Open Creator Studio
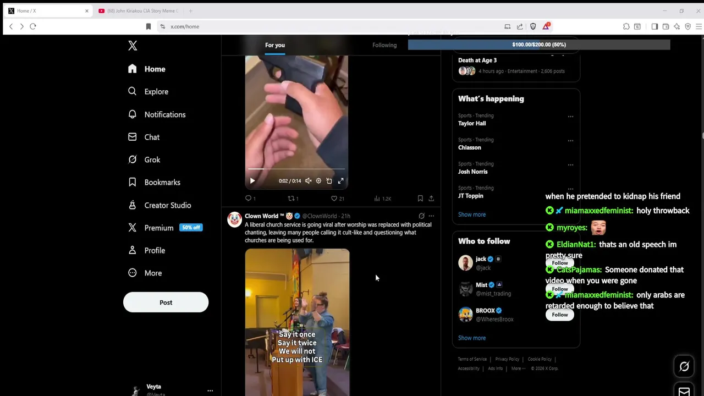Viewport: 704px width, 396px height. (159, 205)
